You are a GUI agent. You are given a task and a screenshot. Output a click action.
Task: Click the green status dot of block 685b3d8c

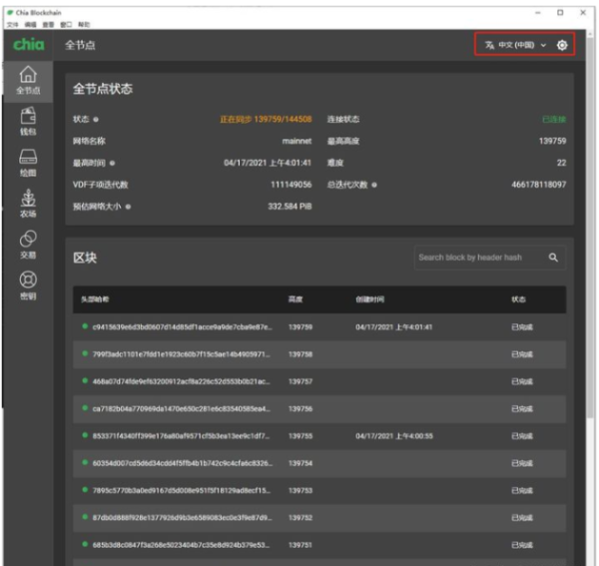click(x=85, y=544)
